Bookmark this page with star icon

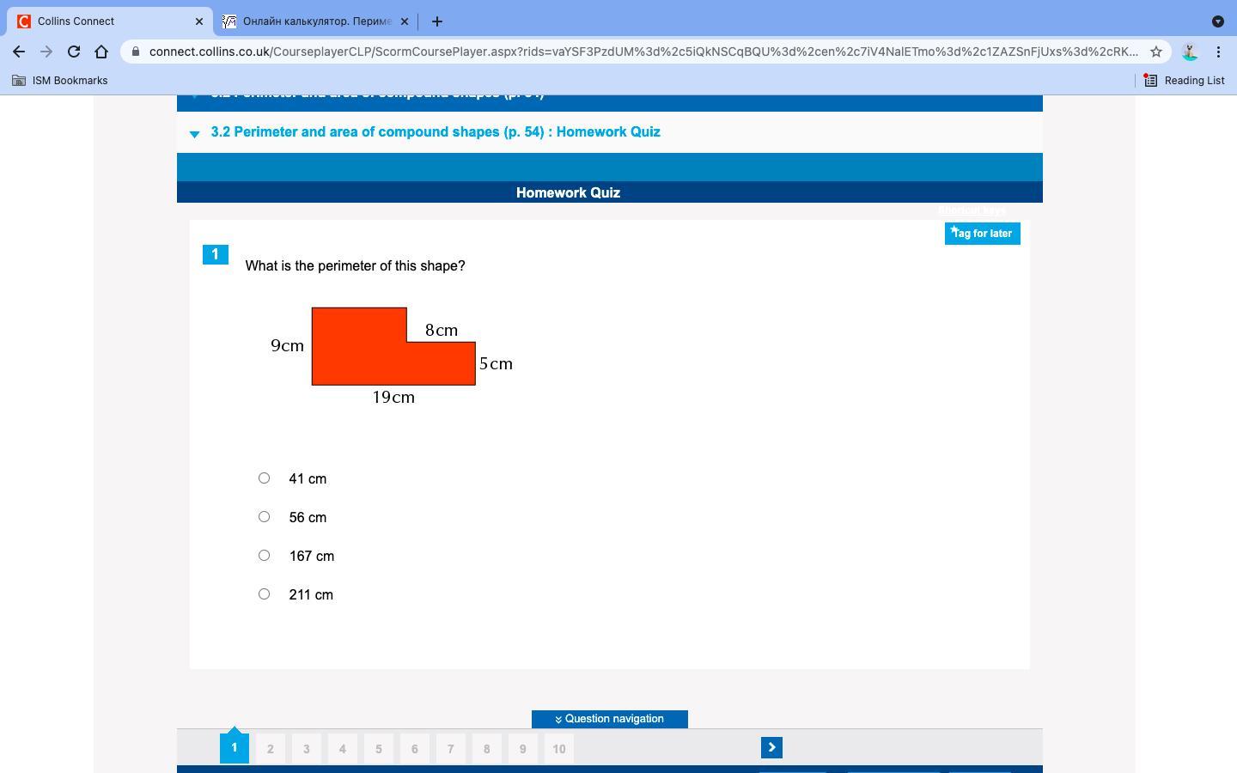[x=1156, y=52]
